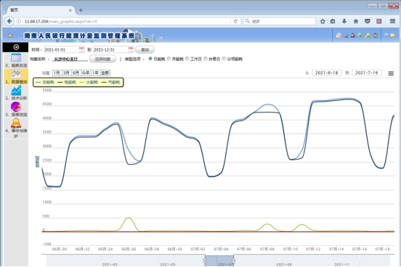Select the 工作日 radio button
The image size is (401, 267).
pos(187,59)
